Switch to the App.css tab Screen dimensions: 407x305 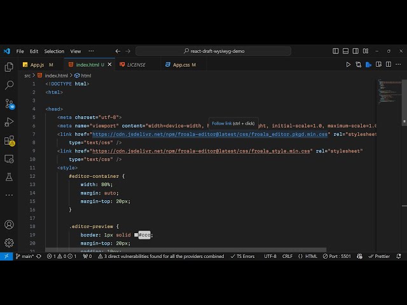click(181, 64)
